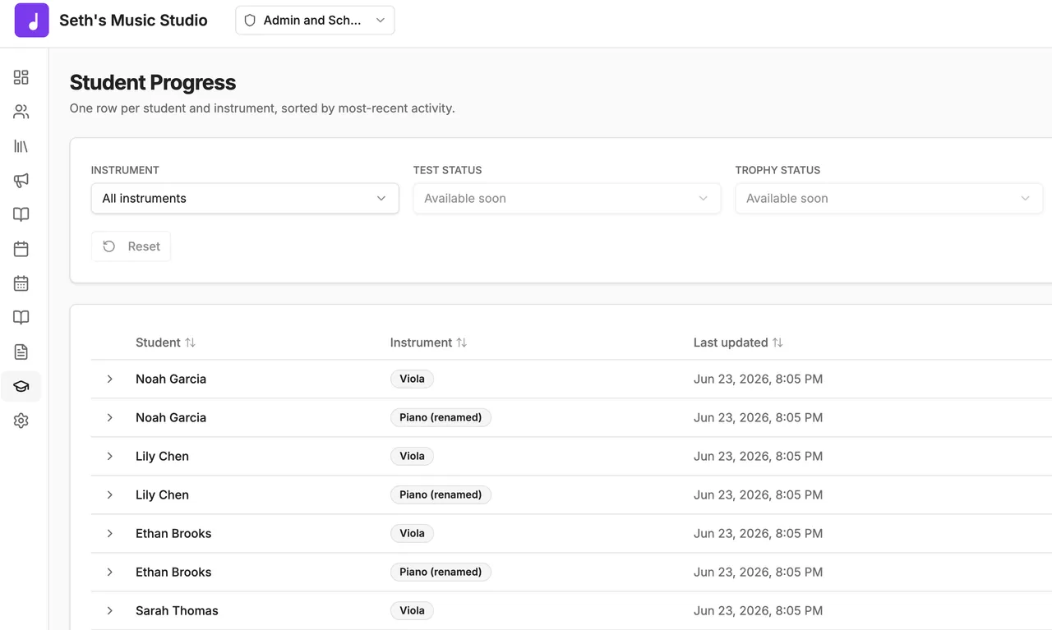The image size is (1052, 630).
Task: Click the circular arrow icon on Reset
Action: click(109, 246)
